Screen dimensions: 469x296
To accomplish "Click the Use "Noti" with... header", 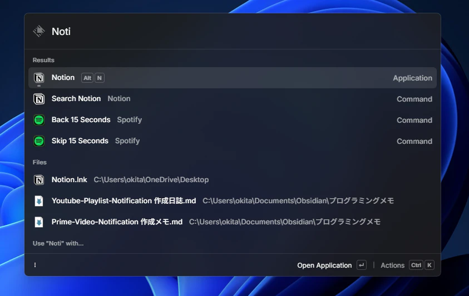I will 58,243.
